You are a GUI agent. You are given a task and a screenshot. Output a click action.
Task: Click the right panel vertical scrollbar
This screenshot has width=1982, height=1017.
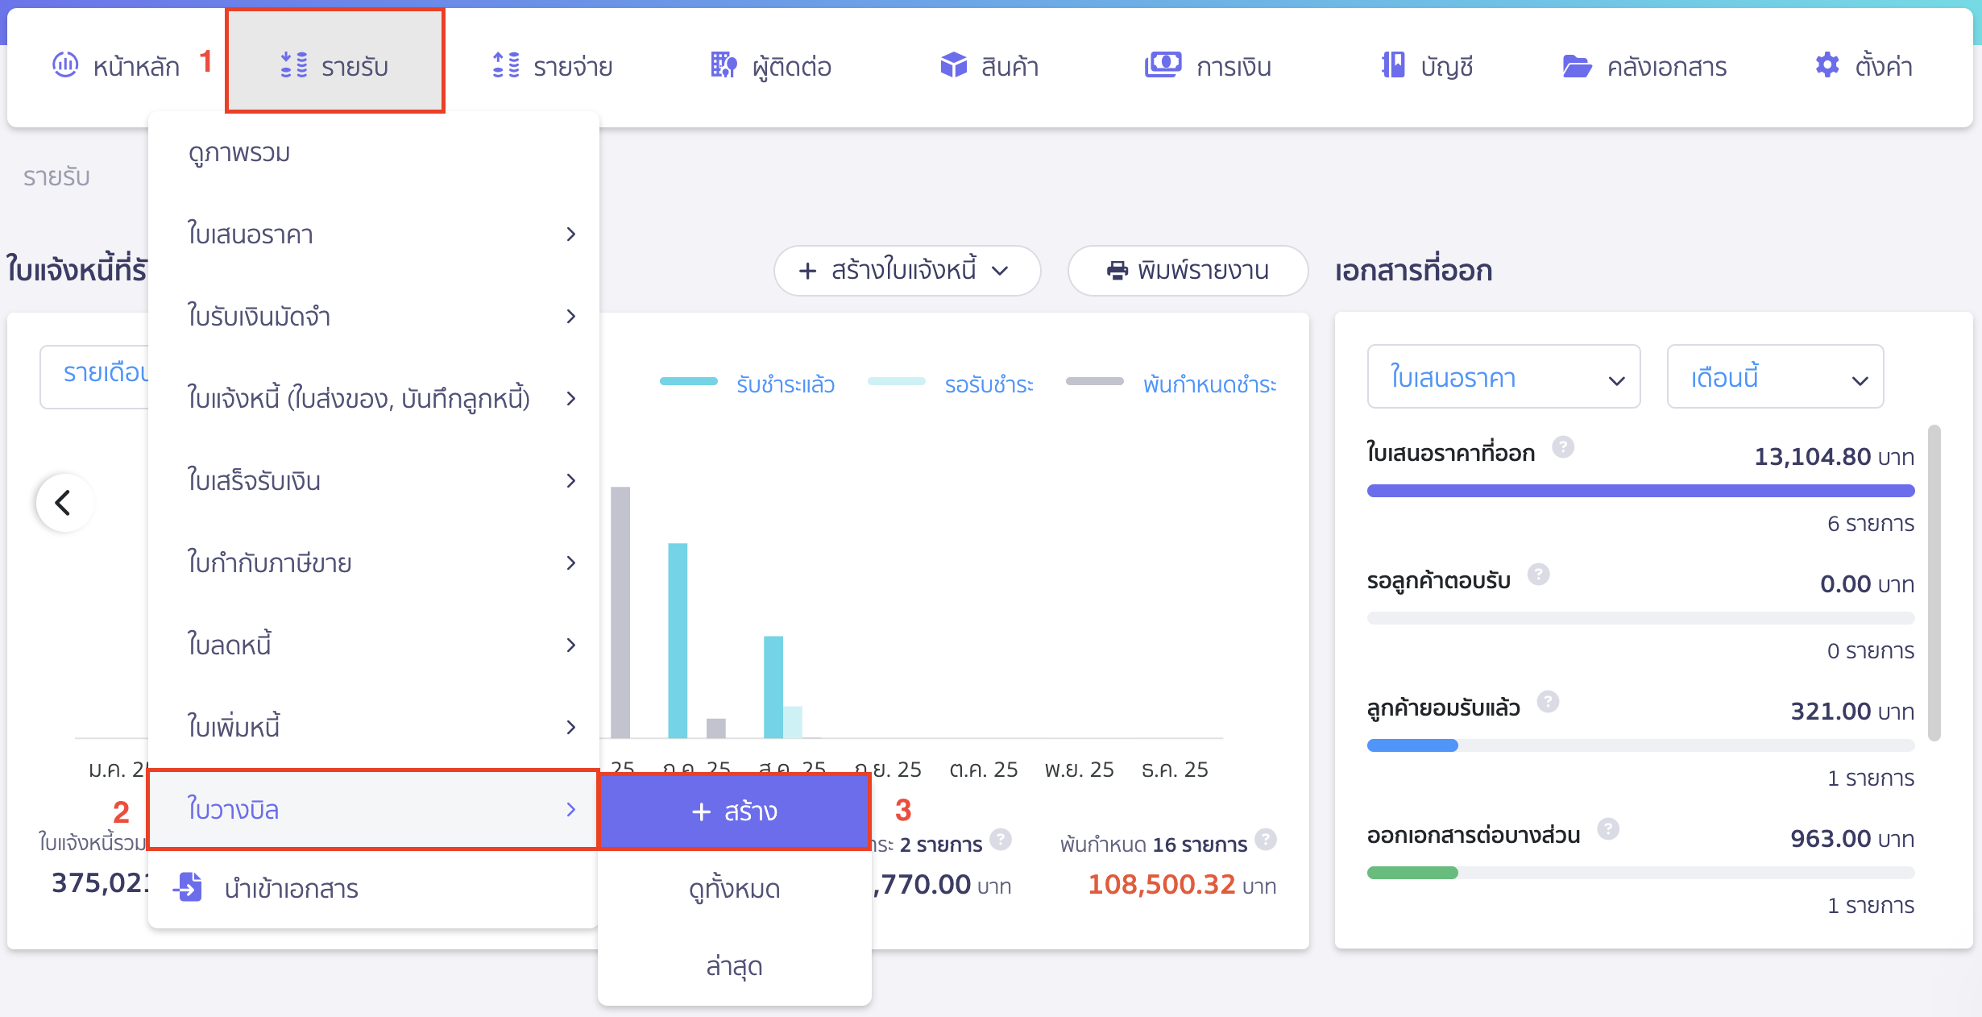click(1934, 582)
